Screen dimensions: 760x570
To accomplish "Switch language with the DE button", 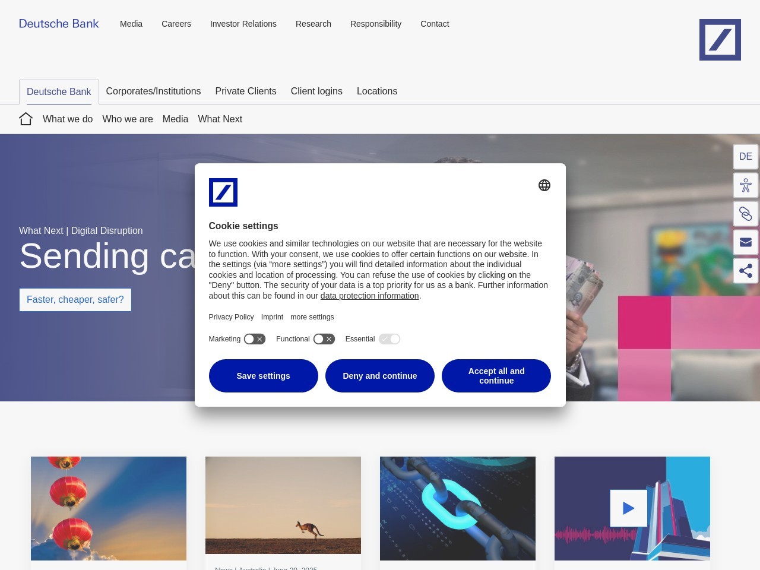I will (745, 156).
